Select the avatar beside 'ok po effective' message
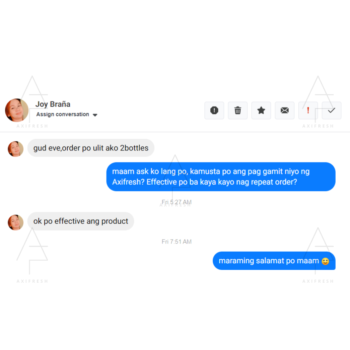This screenshot has height=350, width=350. 16,222
